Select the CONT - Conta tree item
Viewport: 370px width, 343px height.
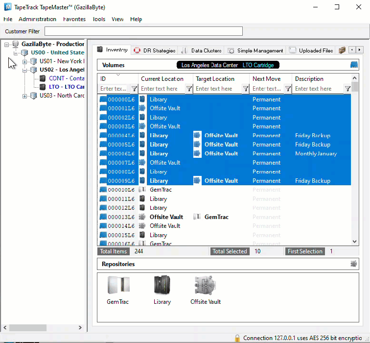click(x=67, y=78)
